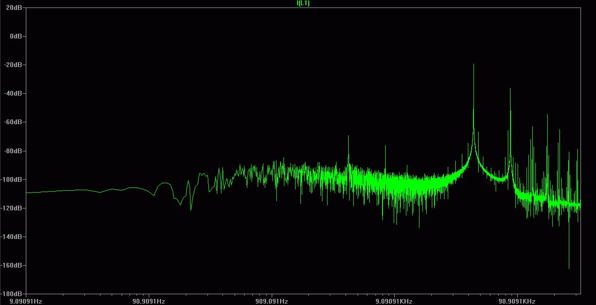Click the 9.09091KHz frequency axis label
Viewport: 596px width, 305px height.
(x=395, y=301)
